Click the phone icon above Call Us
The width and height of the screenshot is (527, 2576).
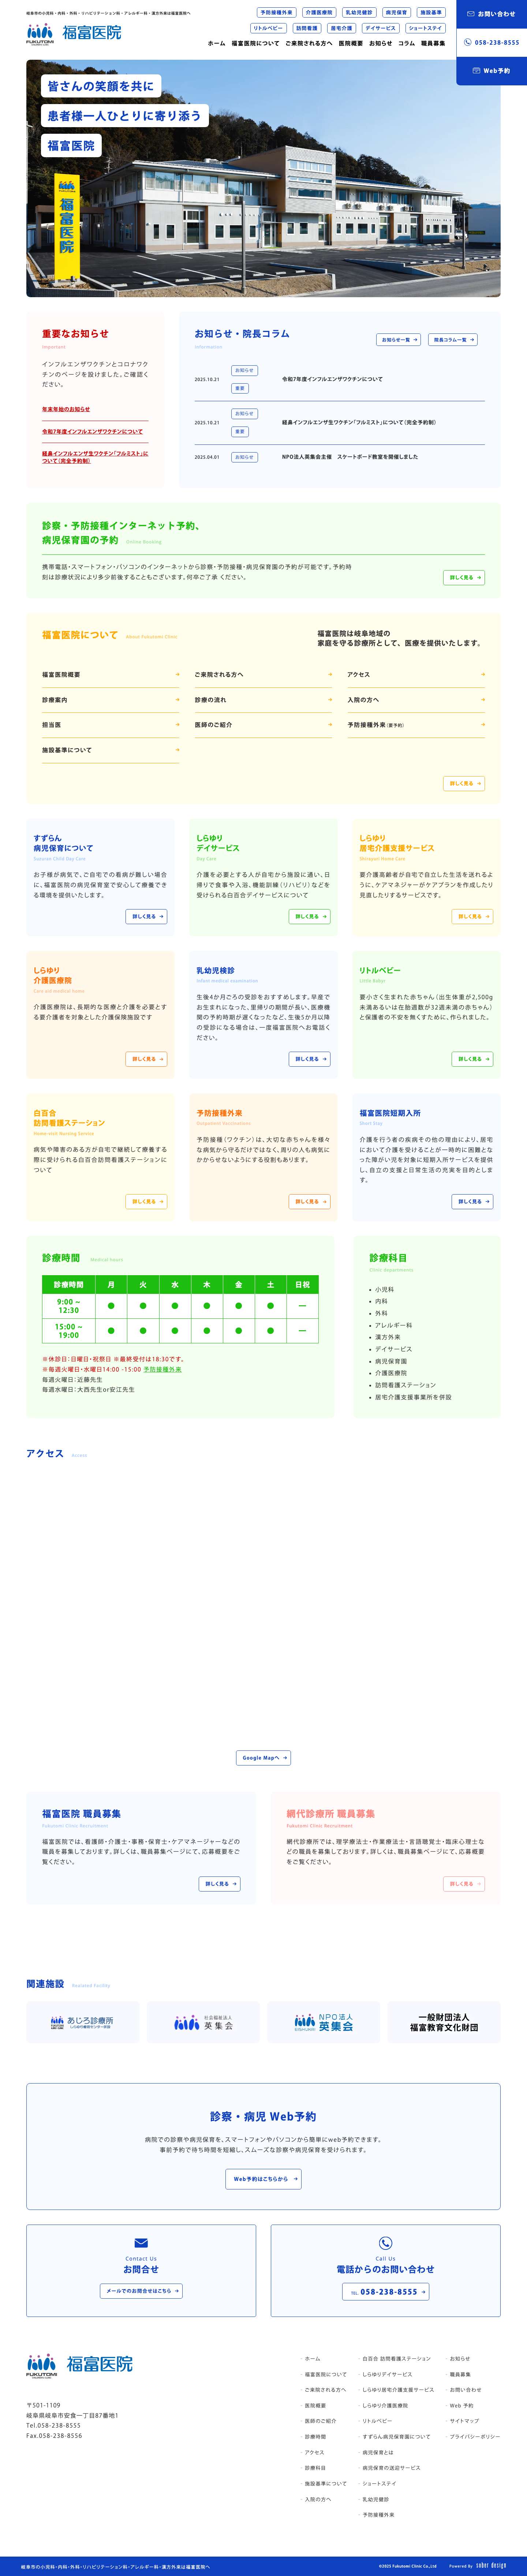coord(385,2243)
